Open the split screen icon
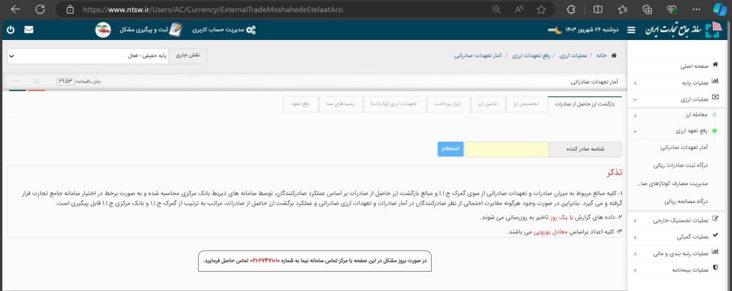The width and height of the screenshot is (732, 291). [598, 9]
